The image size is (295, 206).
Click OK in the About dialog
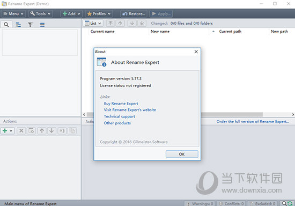coord(182,154)
